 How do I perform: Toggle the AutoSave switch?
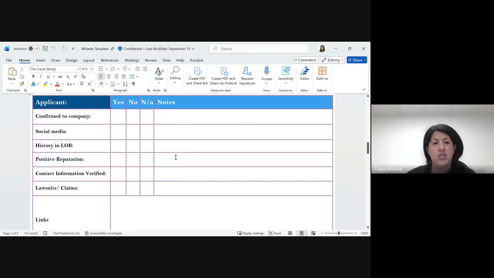pos(34,49)
